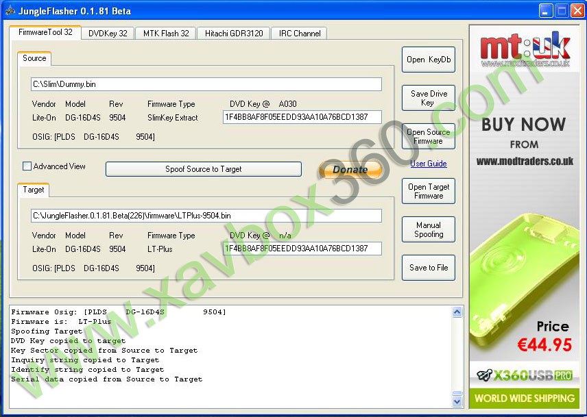
Task: Open the DVDKey 32 tab
Action: tap(108, 34)
